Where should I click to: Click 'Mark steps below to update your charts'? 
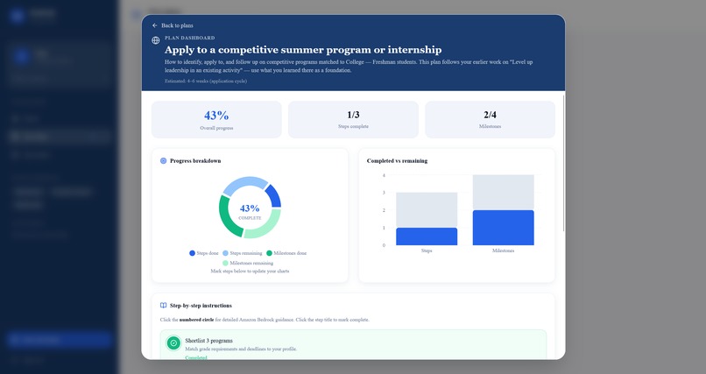[x=250, y=272]
